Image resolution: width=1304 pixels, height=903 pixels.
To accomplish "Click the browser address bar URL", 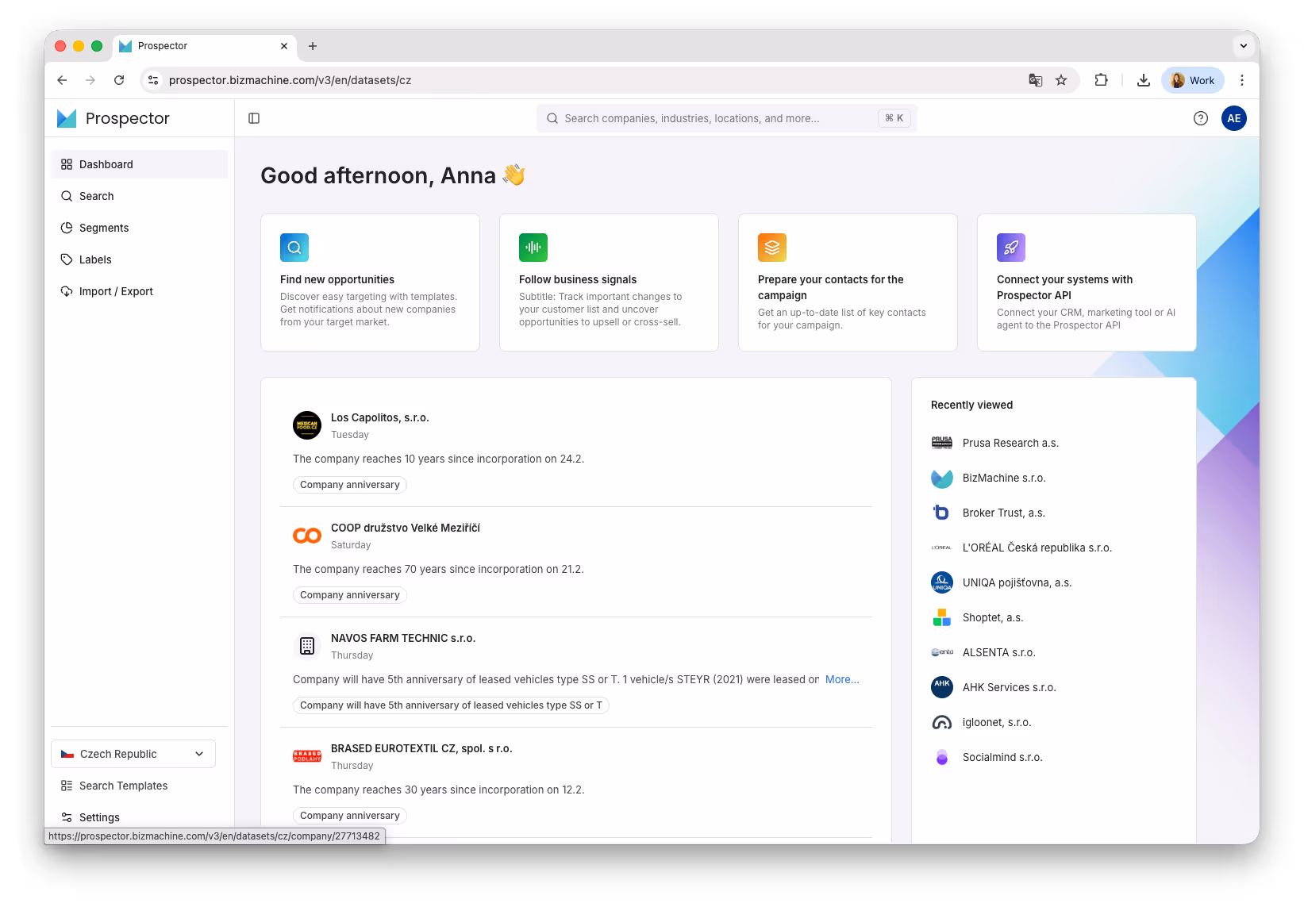I will point(290,80).
